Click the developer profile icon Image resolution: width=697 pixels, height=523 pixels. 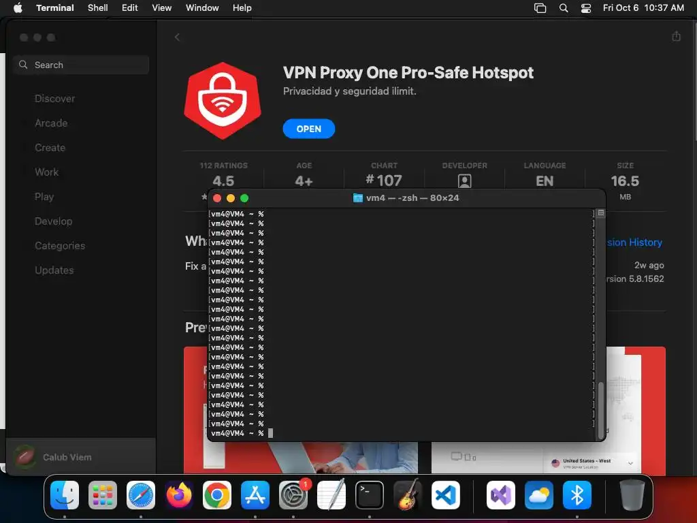[x=464, y=180]
